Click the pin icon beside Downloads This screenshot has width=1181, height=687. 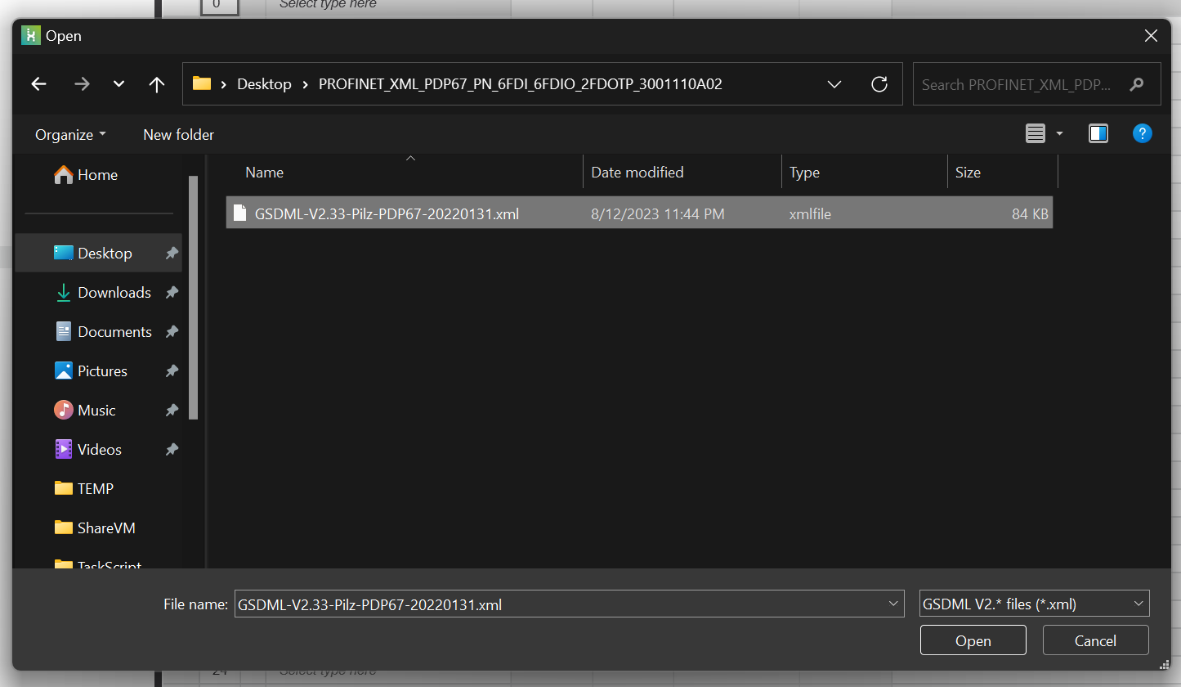pos(172,293)
